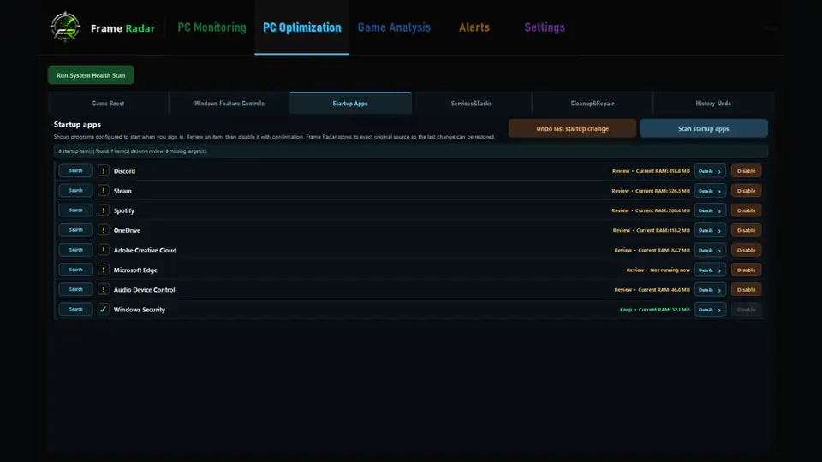Open the Services&Tasks sub-tab

point(471,104)
